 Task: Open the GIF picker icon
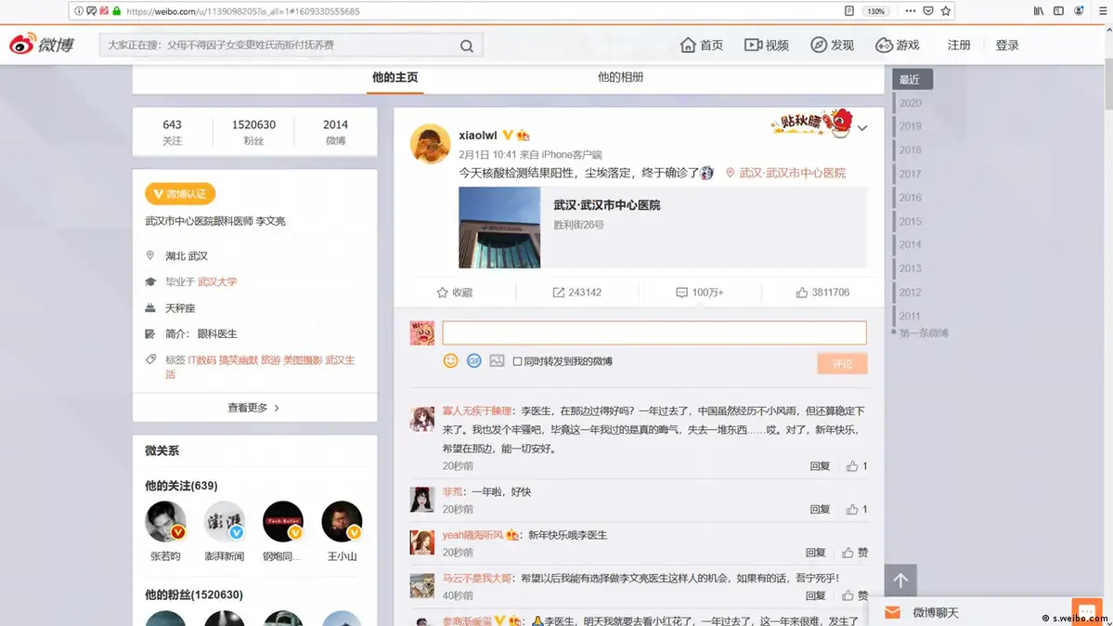[x=473, y=360]
